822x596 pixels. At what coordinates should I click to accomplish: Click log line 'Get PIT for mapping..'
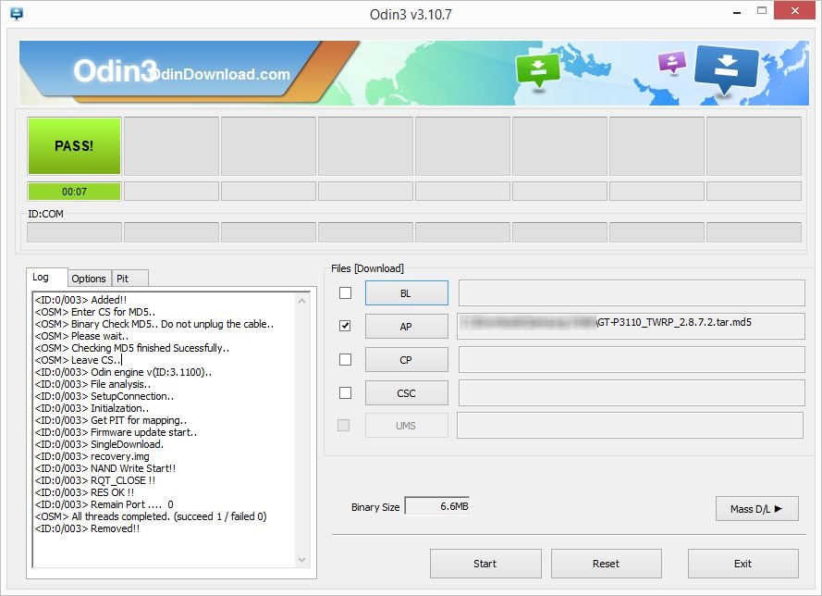click(x=111, y=420)
